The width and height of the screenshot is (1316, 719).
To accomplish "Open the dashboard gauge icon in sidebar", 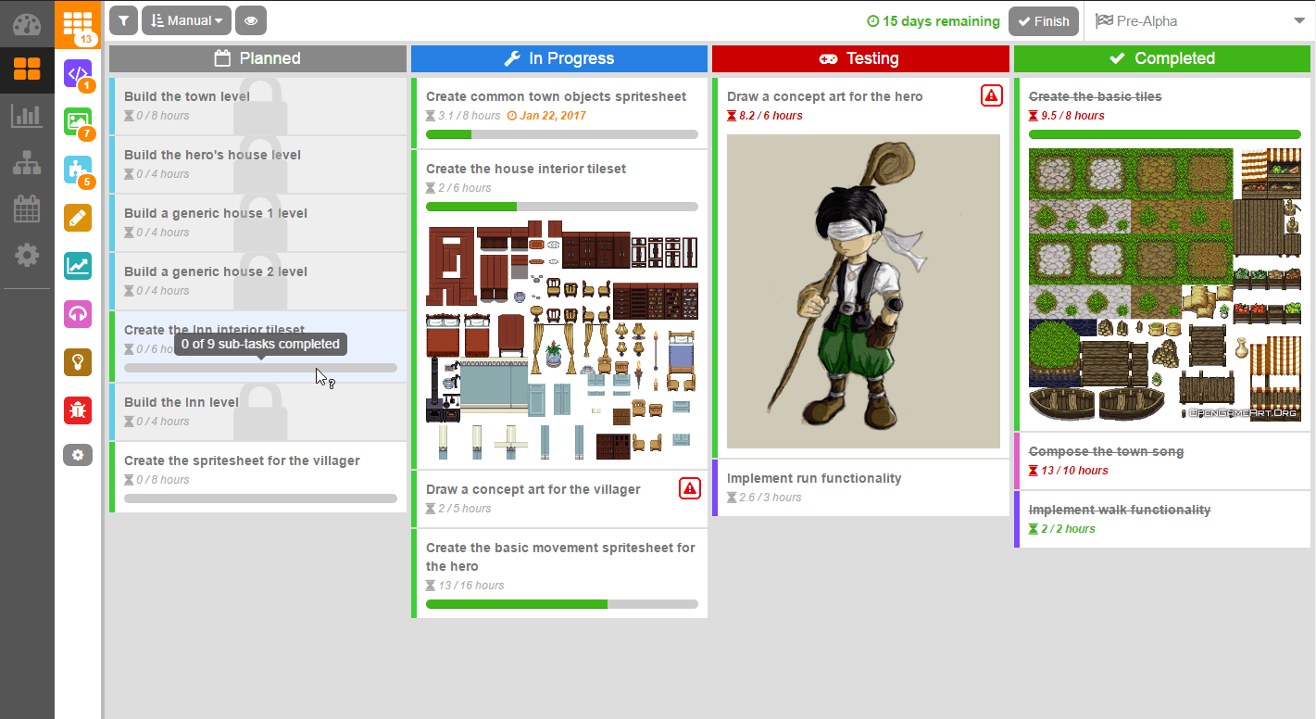I will coord(27,25).
